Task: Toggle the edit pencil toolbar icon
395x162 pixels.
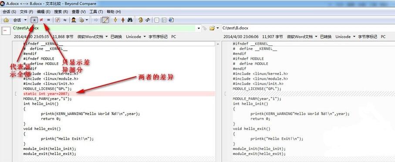Action: tap(105, 20)
